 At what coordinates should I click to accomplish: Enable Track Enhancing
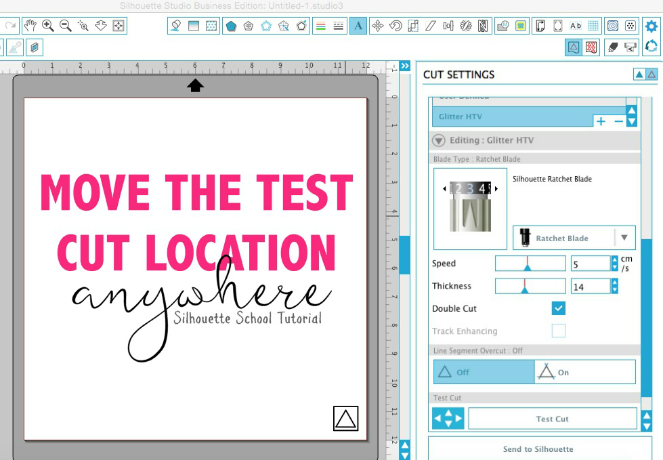[558, 331]
